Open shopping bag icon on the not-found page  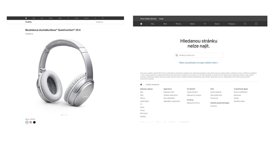(x=256, y=24)
